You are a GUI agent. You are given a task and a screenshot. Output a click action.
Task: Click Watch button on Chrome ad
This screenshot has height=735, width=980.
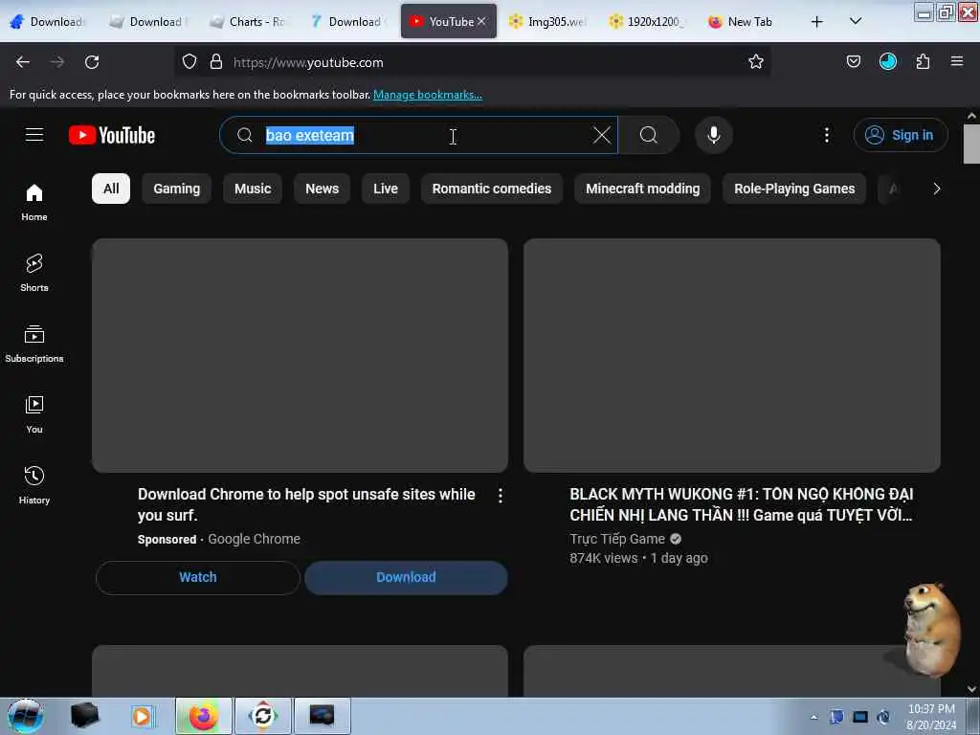tap(198, 577)
